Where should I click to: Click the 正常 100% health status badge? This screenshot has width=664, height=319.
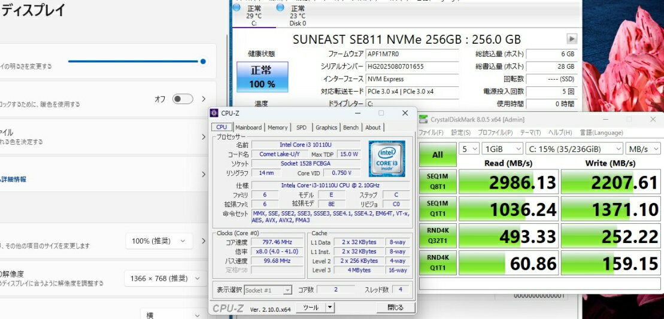pos(262,77)
